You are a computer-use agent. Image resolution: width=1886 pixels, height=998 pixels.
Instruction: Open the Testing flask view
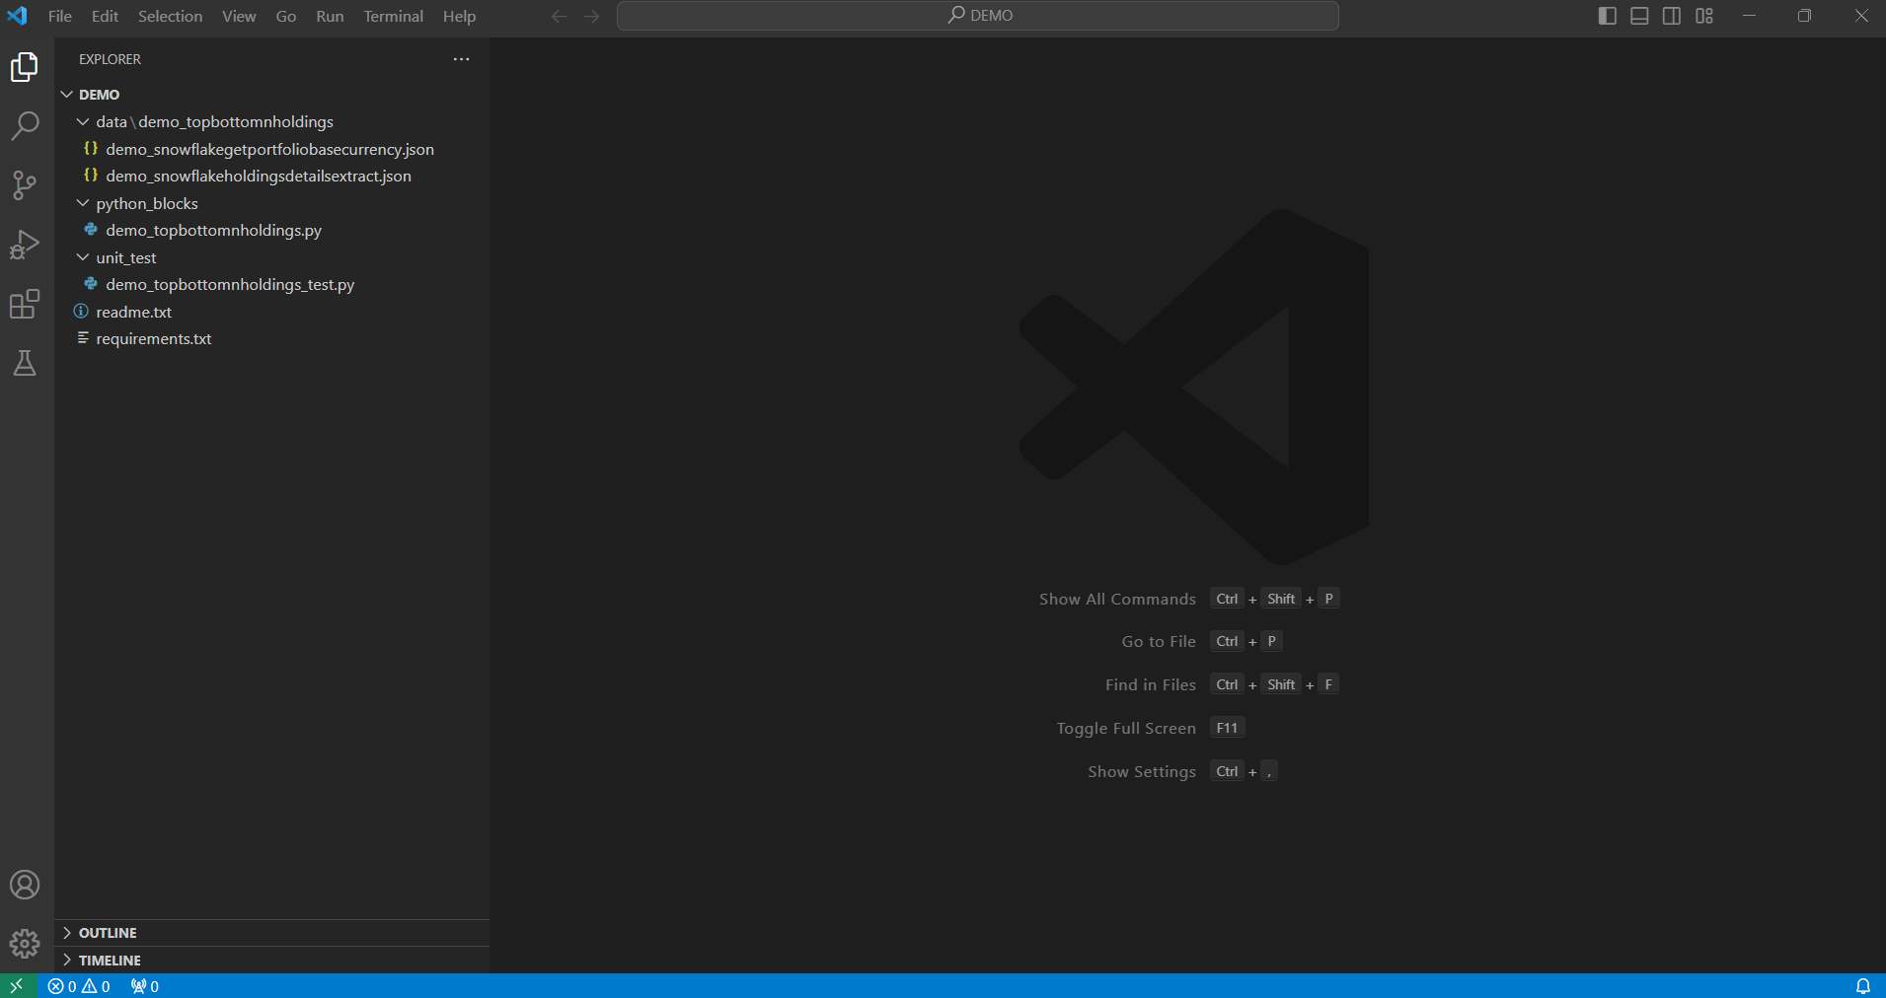click(x=25, y=363)
